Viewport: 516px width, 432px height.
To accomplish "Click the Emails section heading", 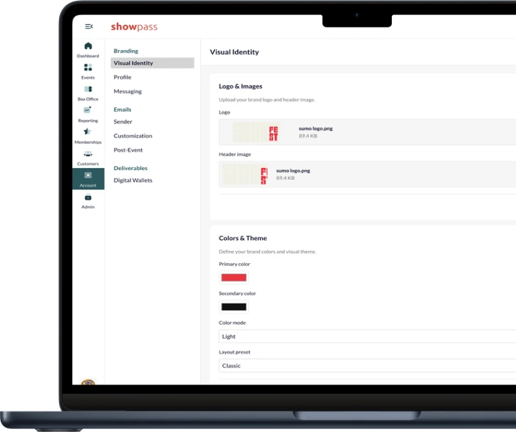I will [x=122, y=109].
